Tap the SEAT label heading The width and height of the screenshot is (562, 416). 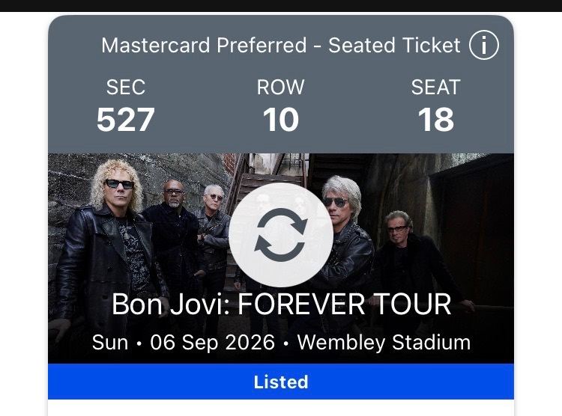point(435,88)
